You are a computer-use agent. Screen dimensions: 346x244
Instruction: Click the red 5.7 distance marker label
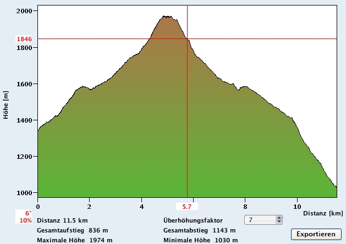187,207
